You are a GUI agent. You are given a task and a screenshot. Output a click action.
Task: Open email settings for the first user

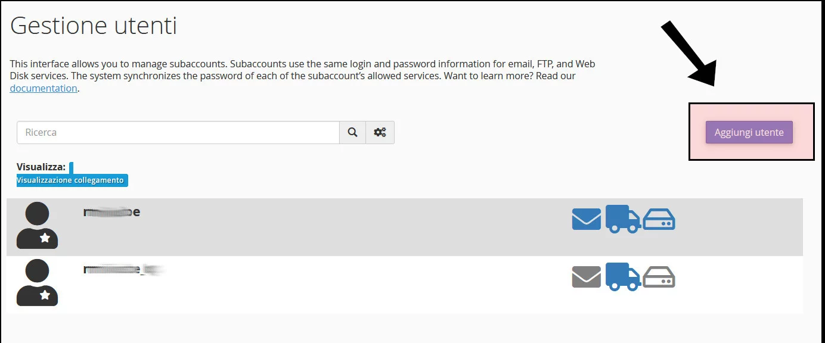[586, 219]
